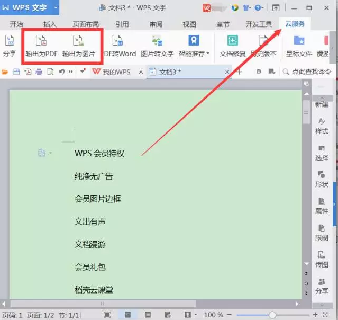Print using the printer icon

39,72
